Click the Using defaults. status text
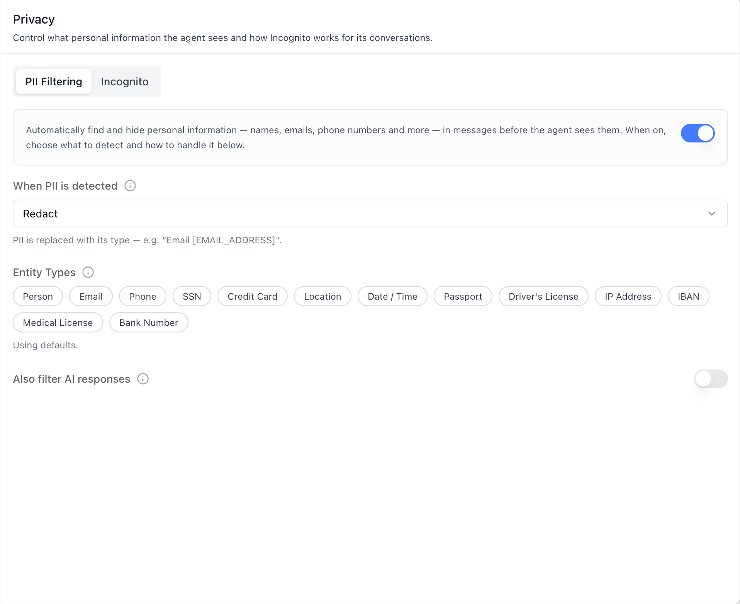This screenshot has width=740, height=604. pyautogui.click(x=46, y=345)
